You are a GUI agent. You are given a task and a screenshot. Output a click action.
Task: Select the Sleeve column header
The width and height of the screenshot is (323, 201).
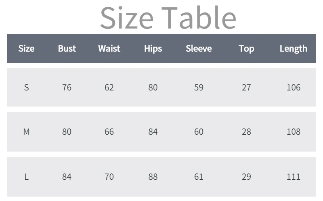click(199, 49)
